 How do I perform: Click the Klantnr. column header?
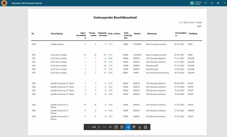[137, 34]
